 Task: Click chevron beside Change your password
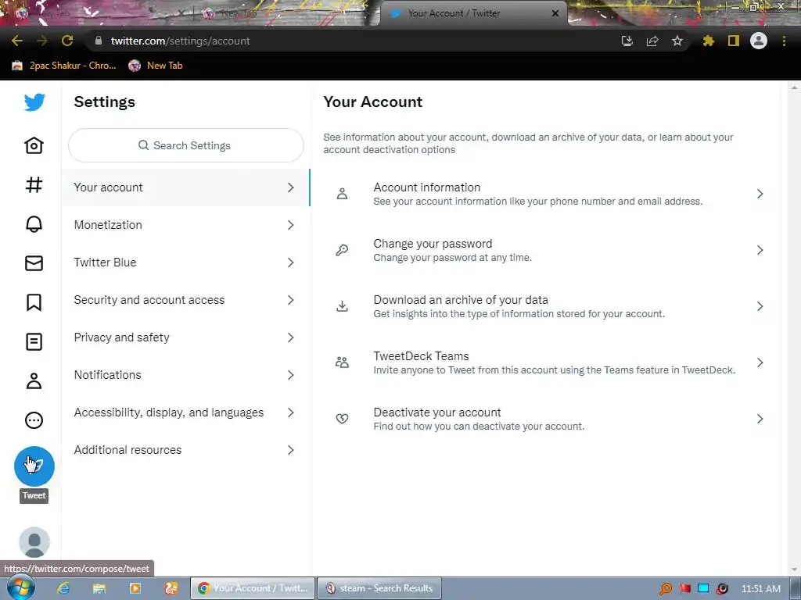click(x=760, y=250)
